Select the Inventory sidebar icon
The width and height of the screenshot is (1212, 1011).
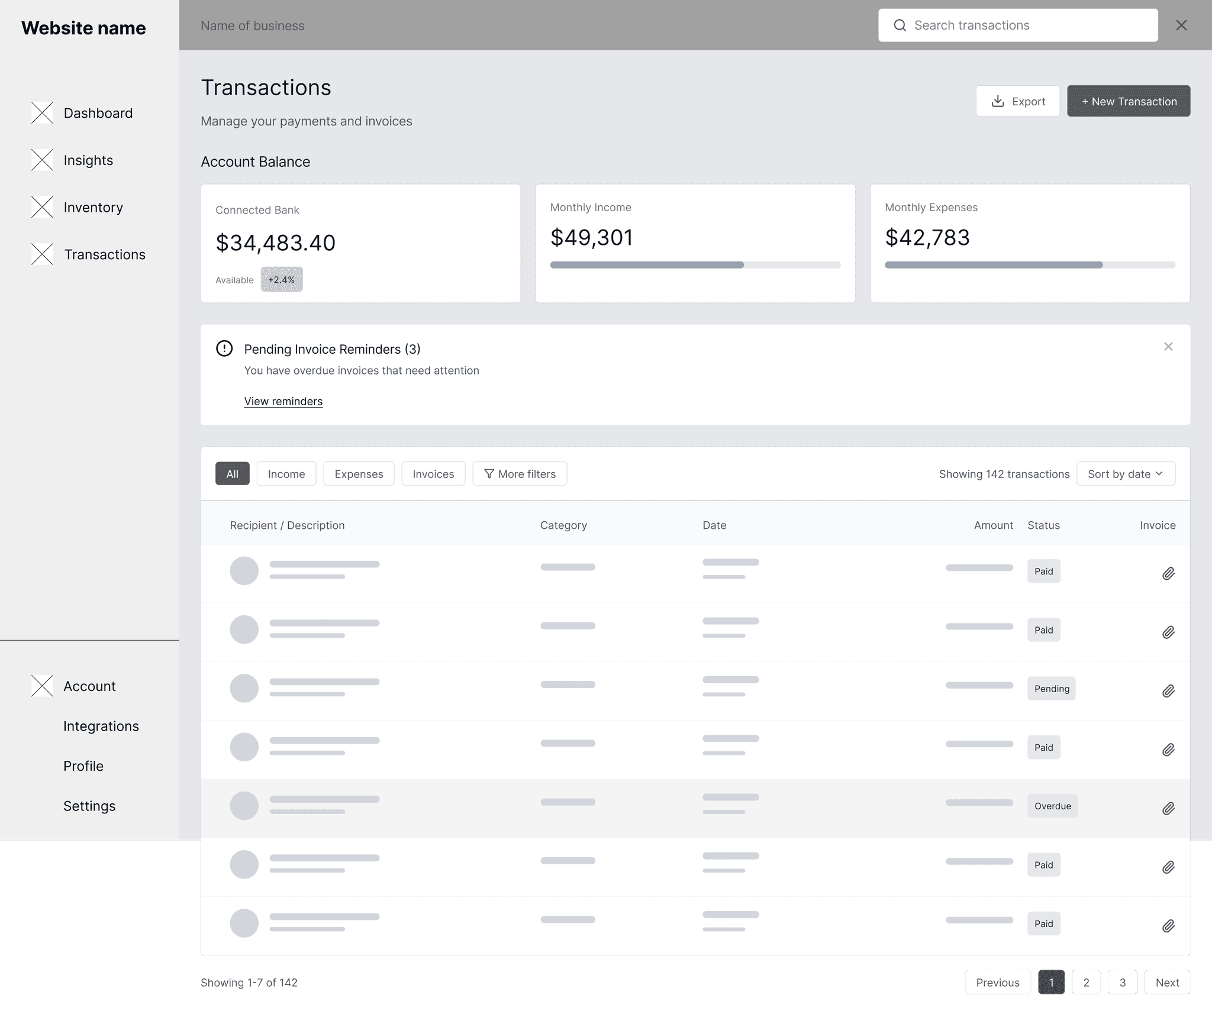click(42, 207)
